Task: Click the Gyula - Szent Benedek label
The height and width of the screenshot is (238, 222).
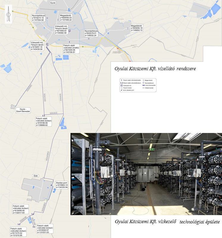Action: tap(25, 110)
